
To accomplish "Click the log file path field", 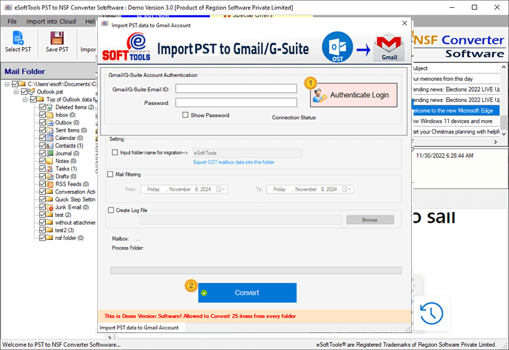I will (x=241, y=220).
